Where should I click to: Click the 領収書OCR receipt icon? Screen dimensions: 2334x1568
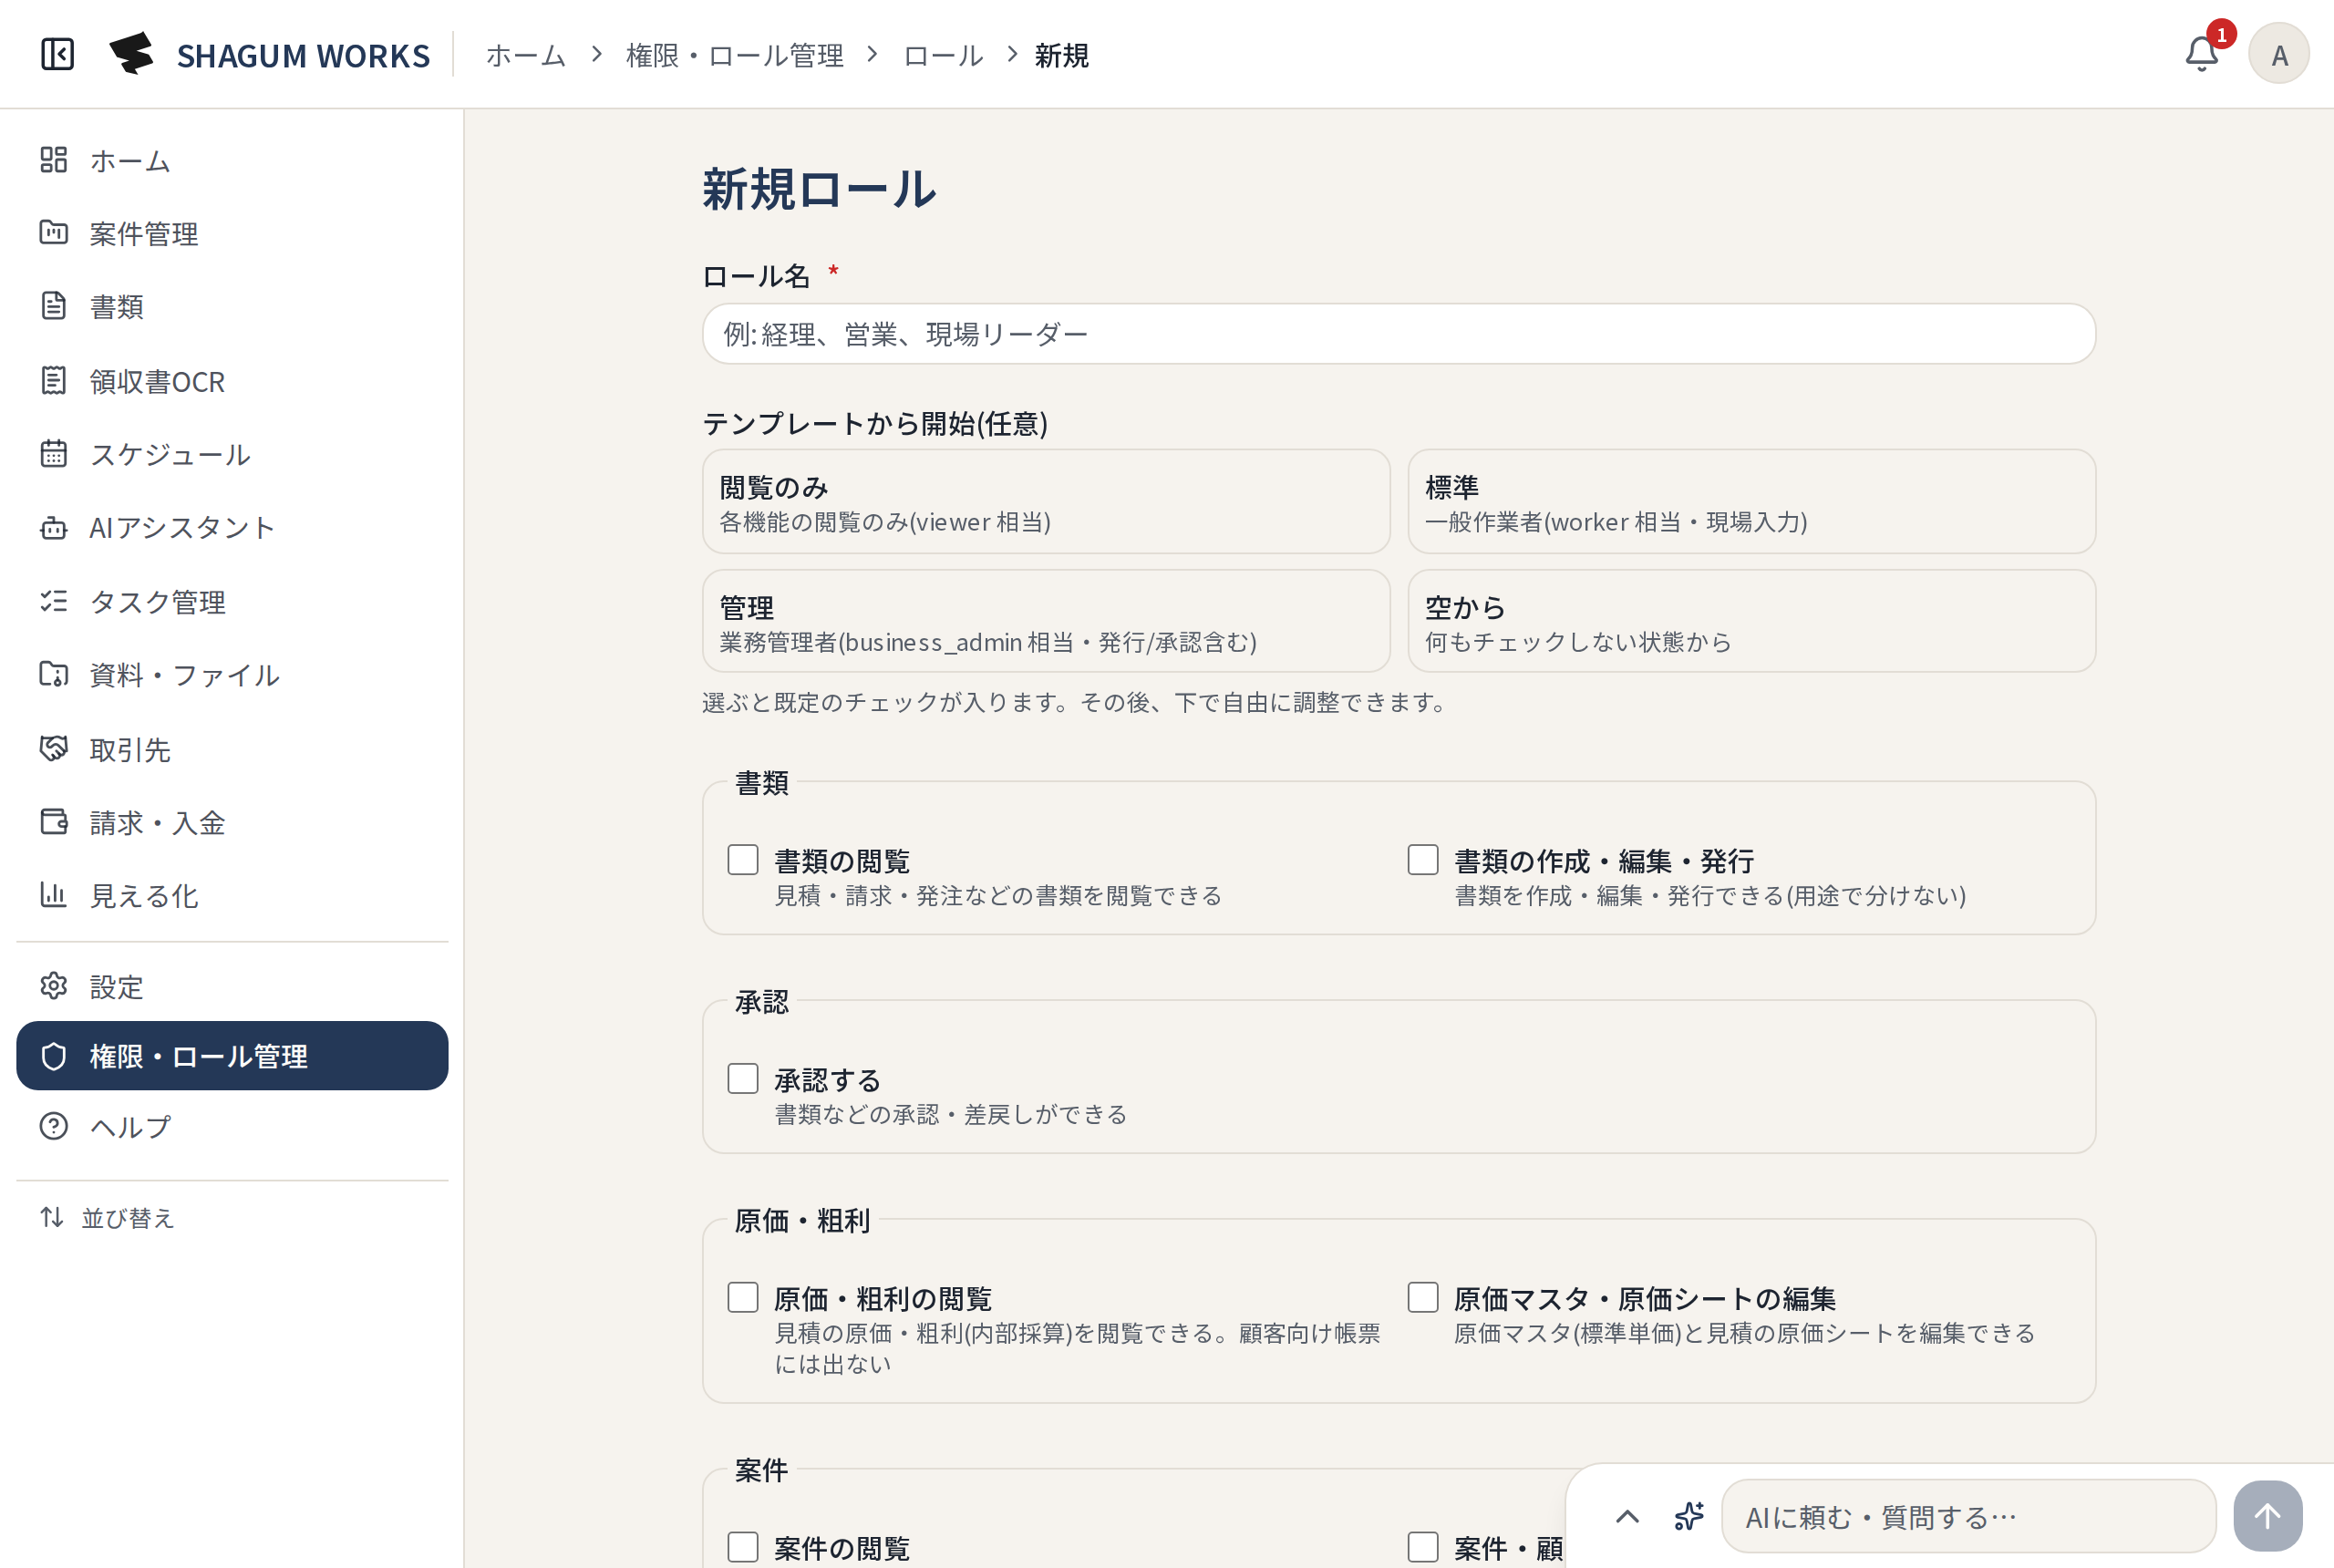(x=54, y=381)
